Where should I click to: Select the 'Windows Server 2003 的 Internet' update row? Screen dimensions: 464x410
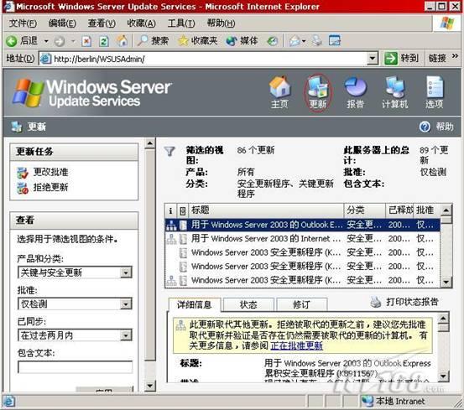point(302,239)
